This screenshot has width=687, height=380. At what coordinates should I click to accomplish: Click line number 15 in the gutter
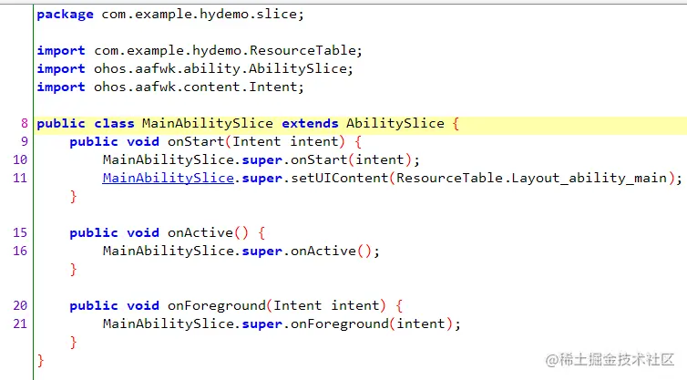click(20, 232)
